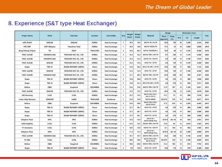Click the year '2011' cell
Viewport: 222px width, 167px height.
(207, 95)
